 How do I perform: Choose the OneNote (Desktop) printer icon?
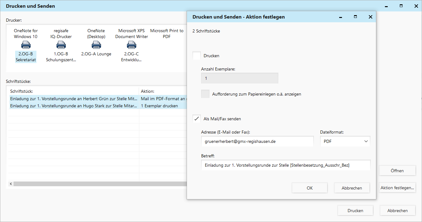pyautogui.click(x=96, y=45)
